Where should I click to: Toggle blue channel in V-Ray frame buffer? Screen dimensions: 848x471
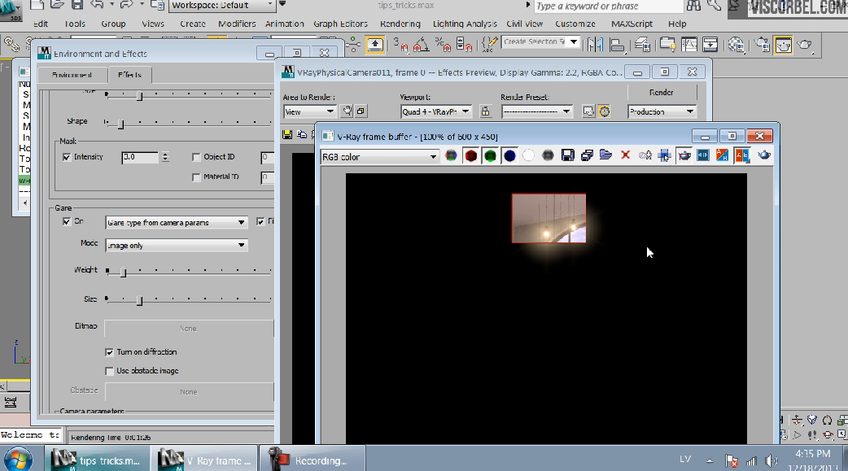[509, 156]
